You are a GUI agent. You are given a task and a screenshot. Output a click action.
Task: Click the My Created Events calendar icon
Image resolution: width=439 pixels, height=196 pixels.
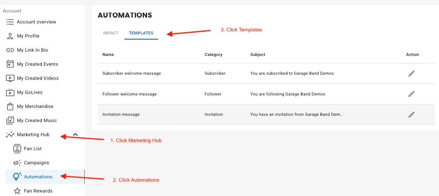click(10, 64)
